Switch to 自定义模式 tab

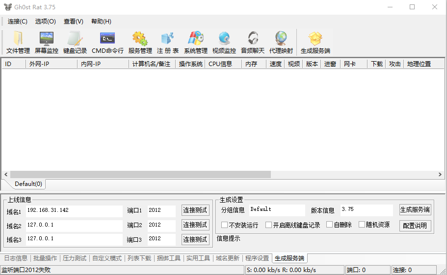107,258
